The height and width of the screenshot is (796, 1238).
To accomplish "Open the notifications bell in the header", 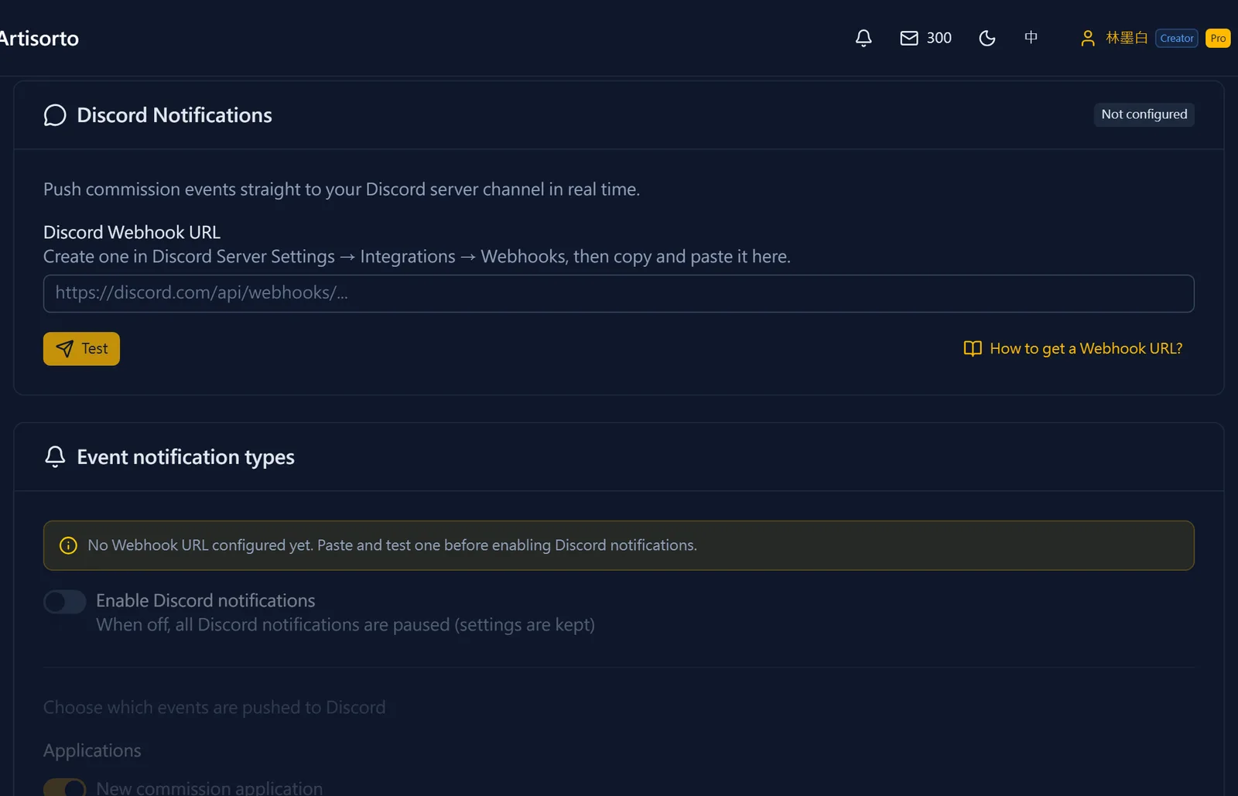I will tap(864, 38).
